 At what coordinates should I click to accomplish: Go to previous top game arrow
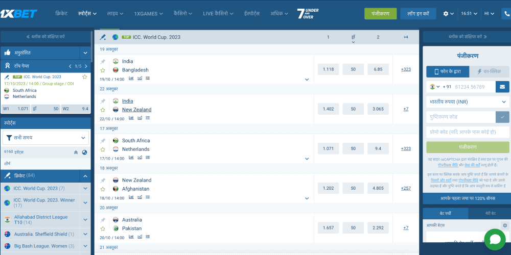coord(70,66)
